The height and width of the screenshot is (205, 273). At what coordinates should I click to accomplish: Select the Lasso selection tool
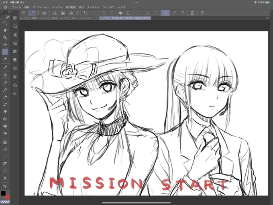coord(5,51)
